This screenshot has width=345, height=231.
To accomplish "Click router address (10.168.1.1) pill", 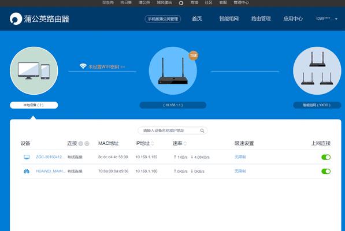I will tap(173, 105).
